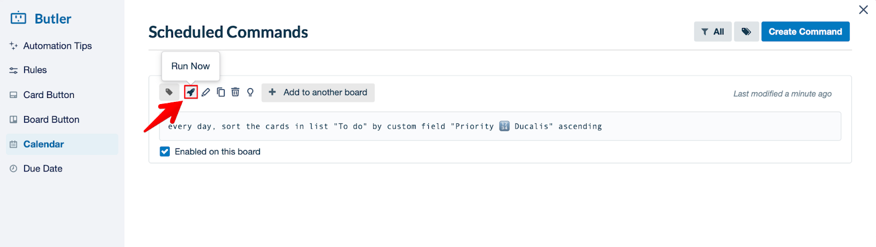Click 'Add to another board'

pyautogui.click(x=318, y=93)
